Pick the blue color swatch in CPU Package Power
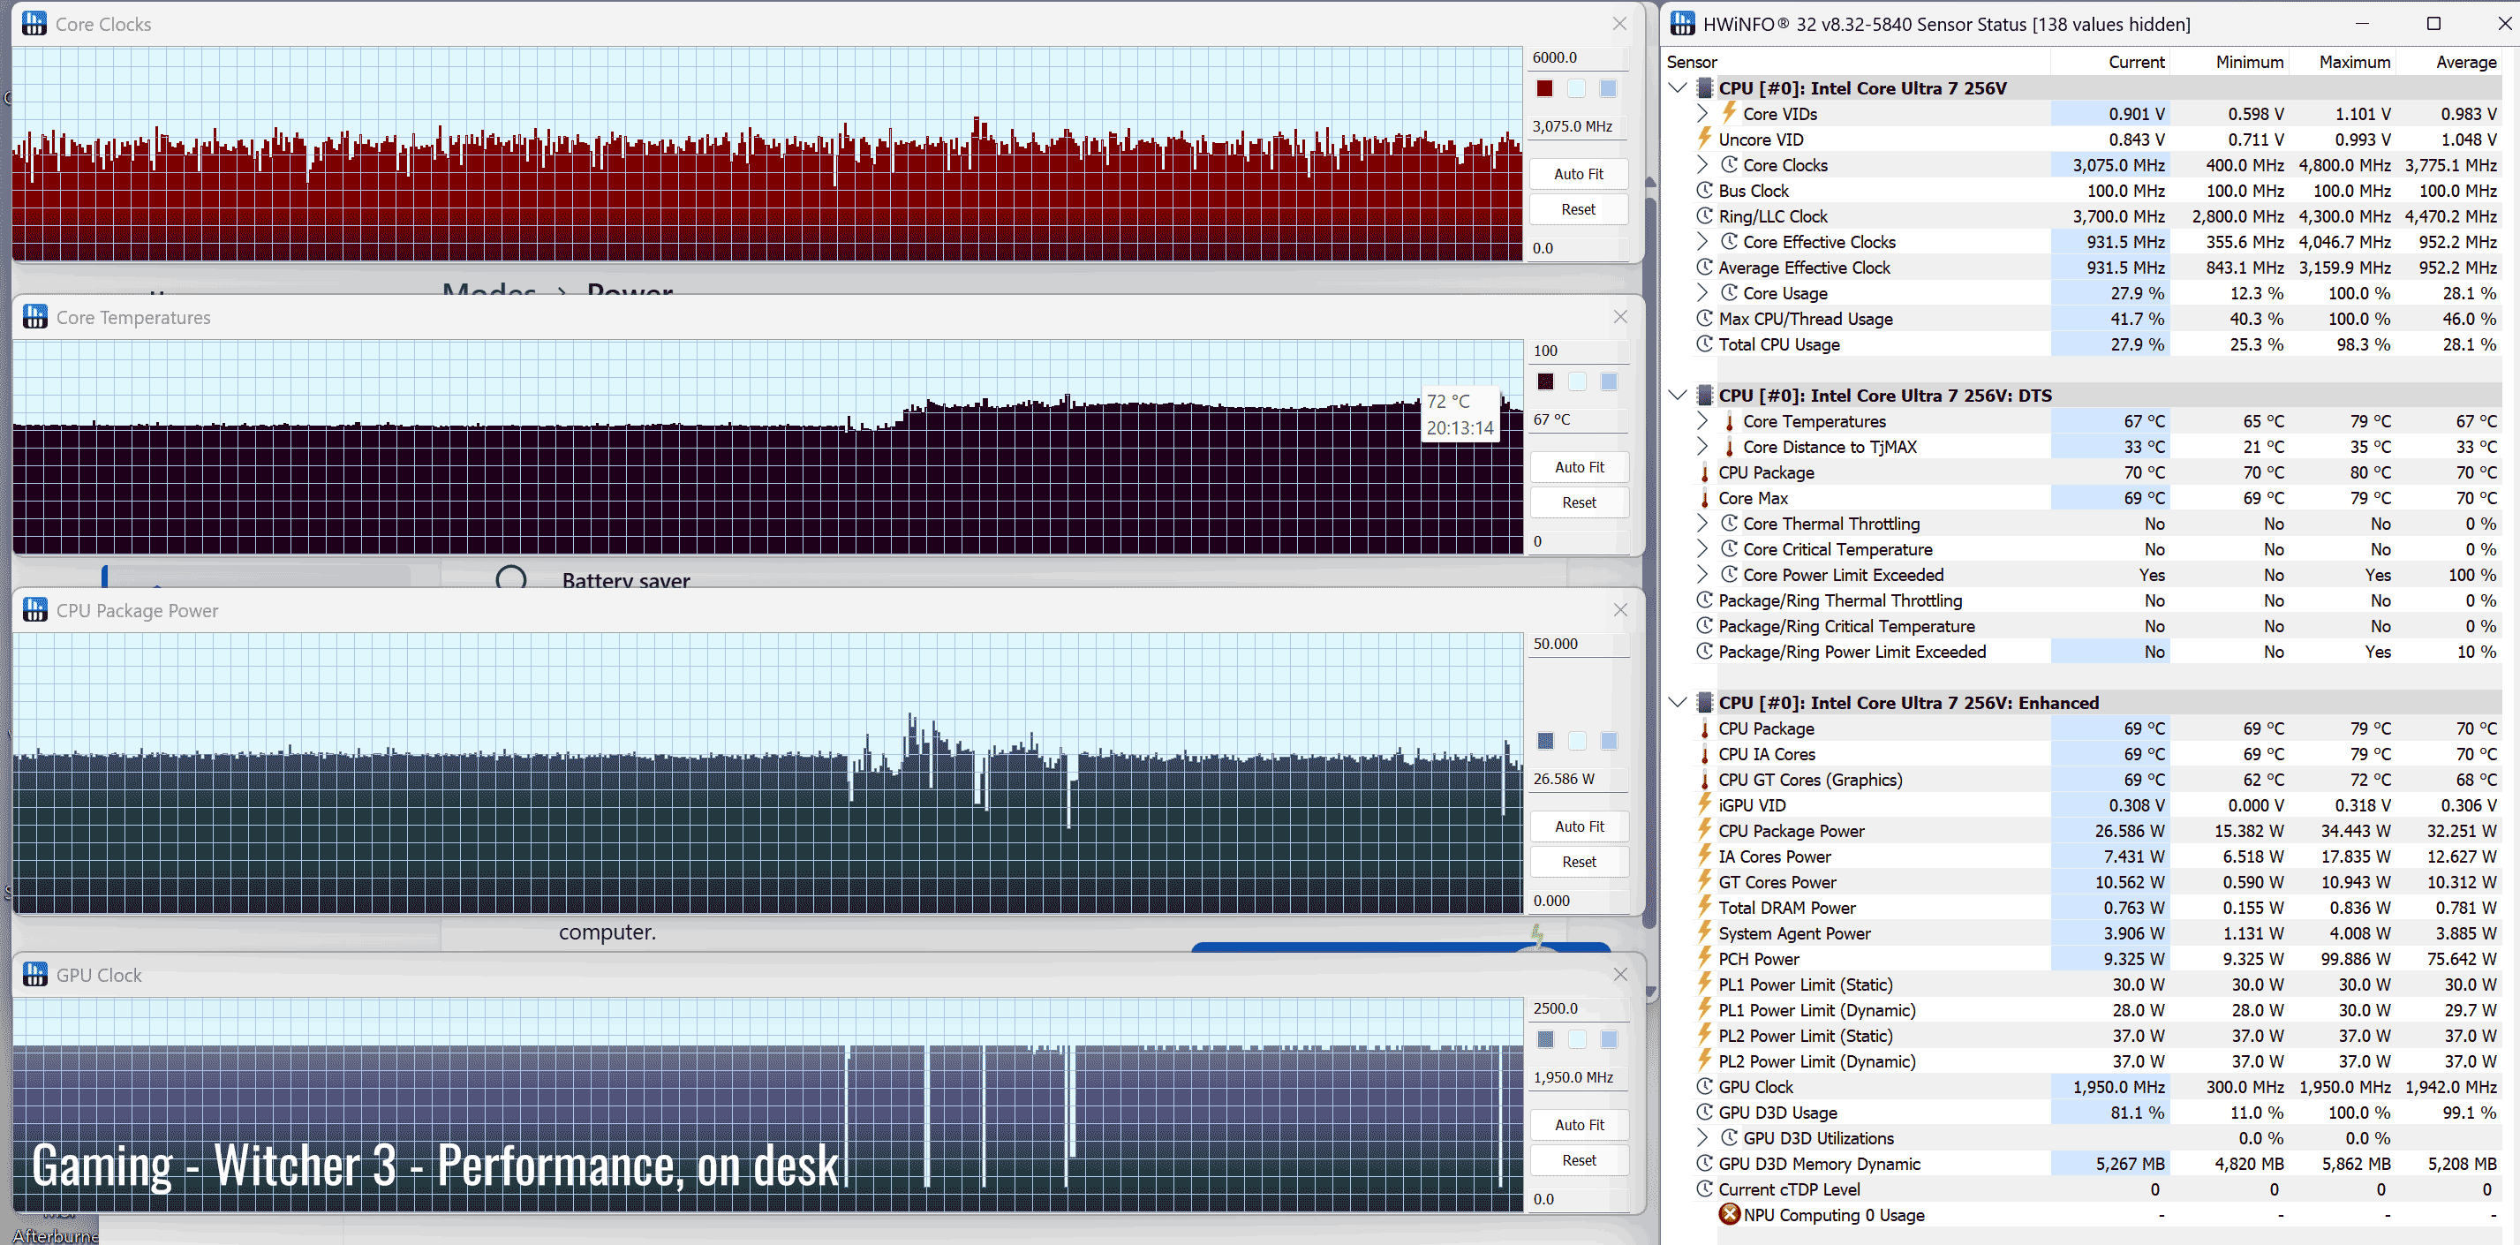Screen dimensions: 2520x1245 click(1544, 740)
